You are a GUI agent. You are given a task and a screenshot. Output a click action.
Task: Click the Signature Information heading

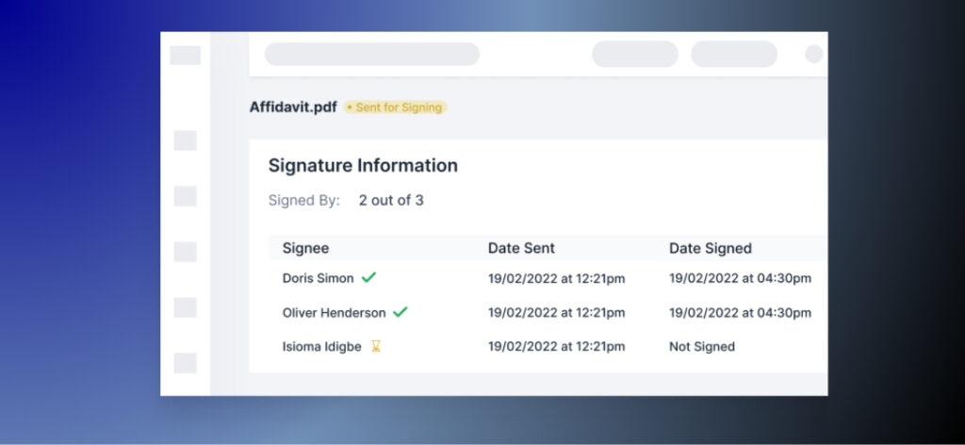pos(363,166)
